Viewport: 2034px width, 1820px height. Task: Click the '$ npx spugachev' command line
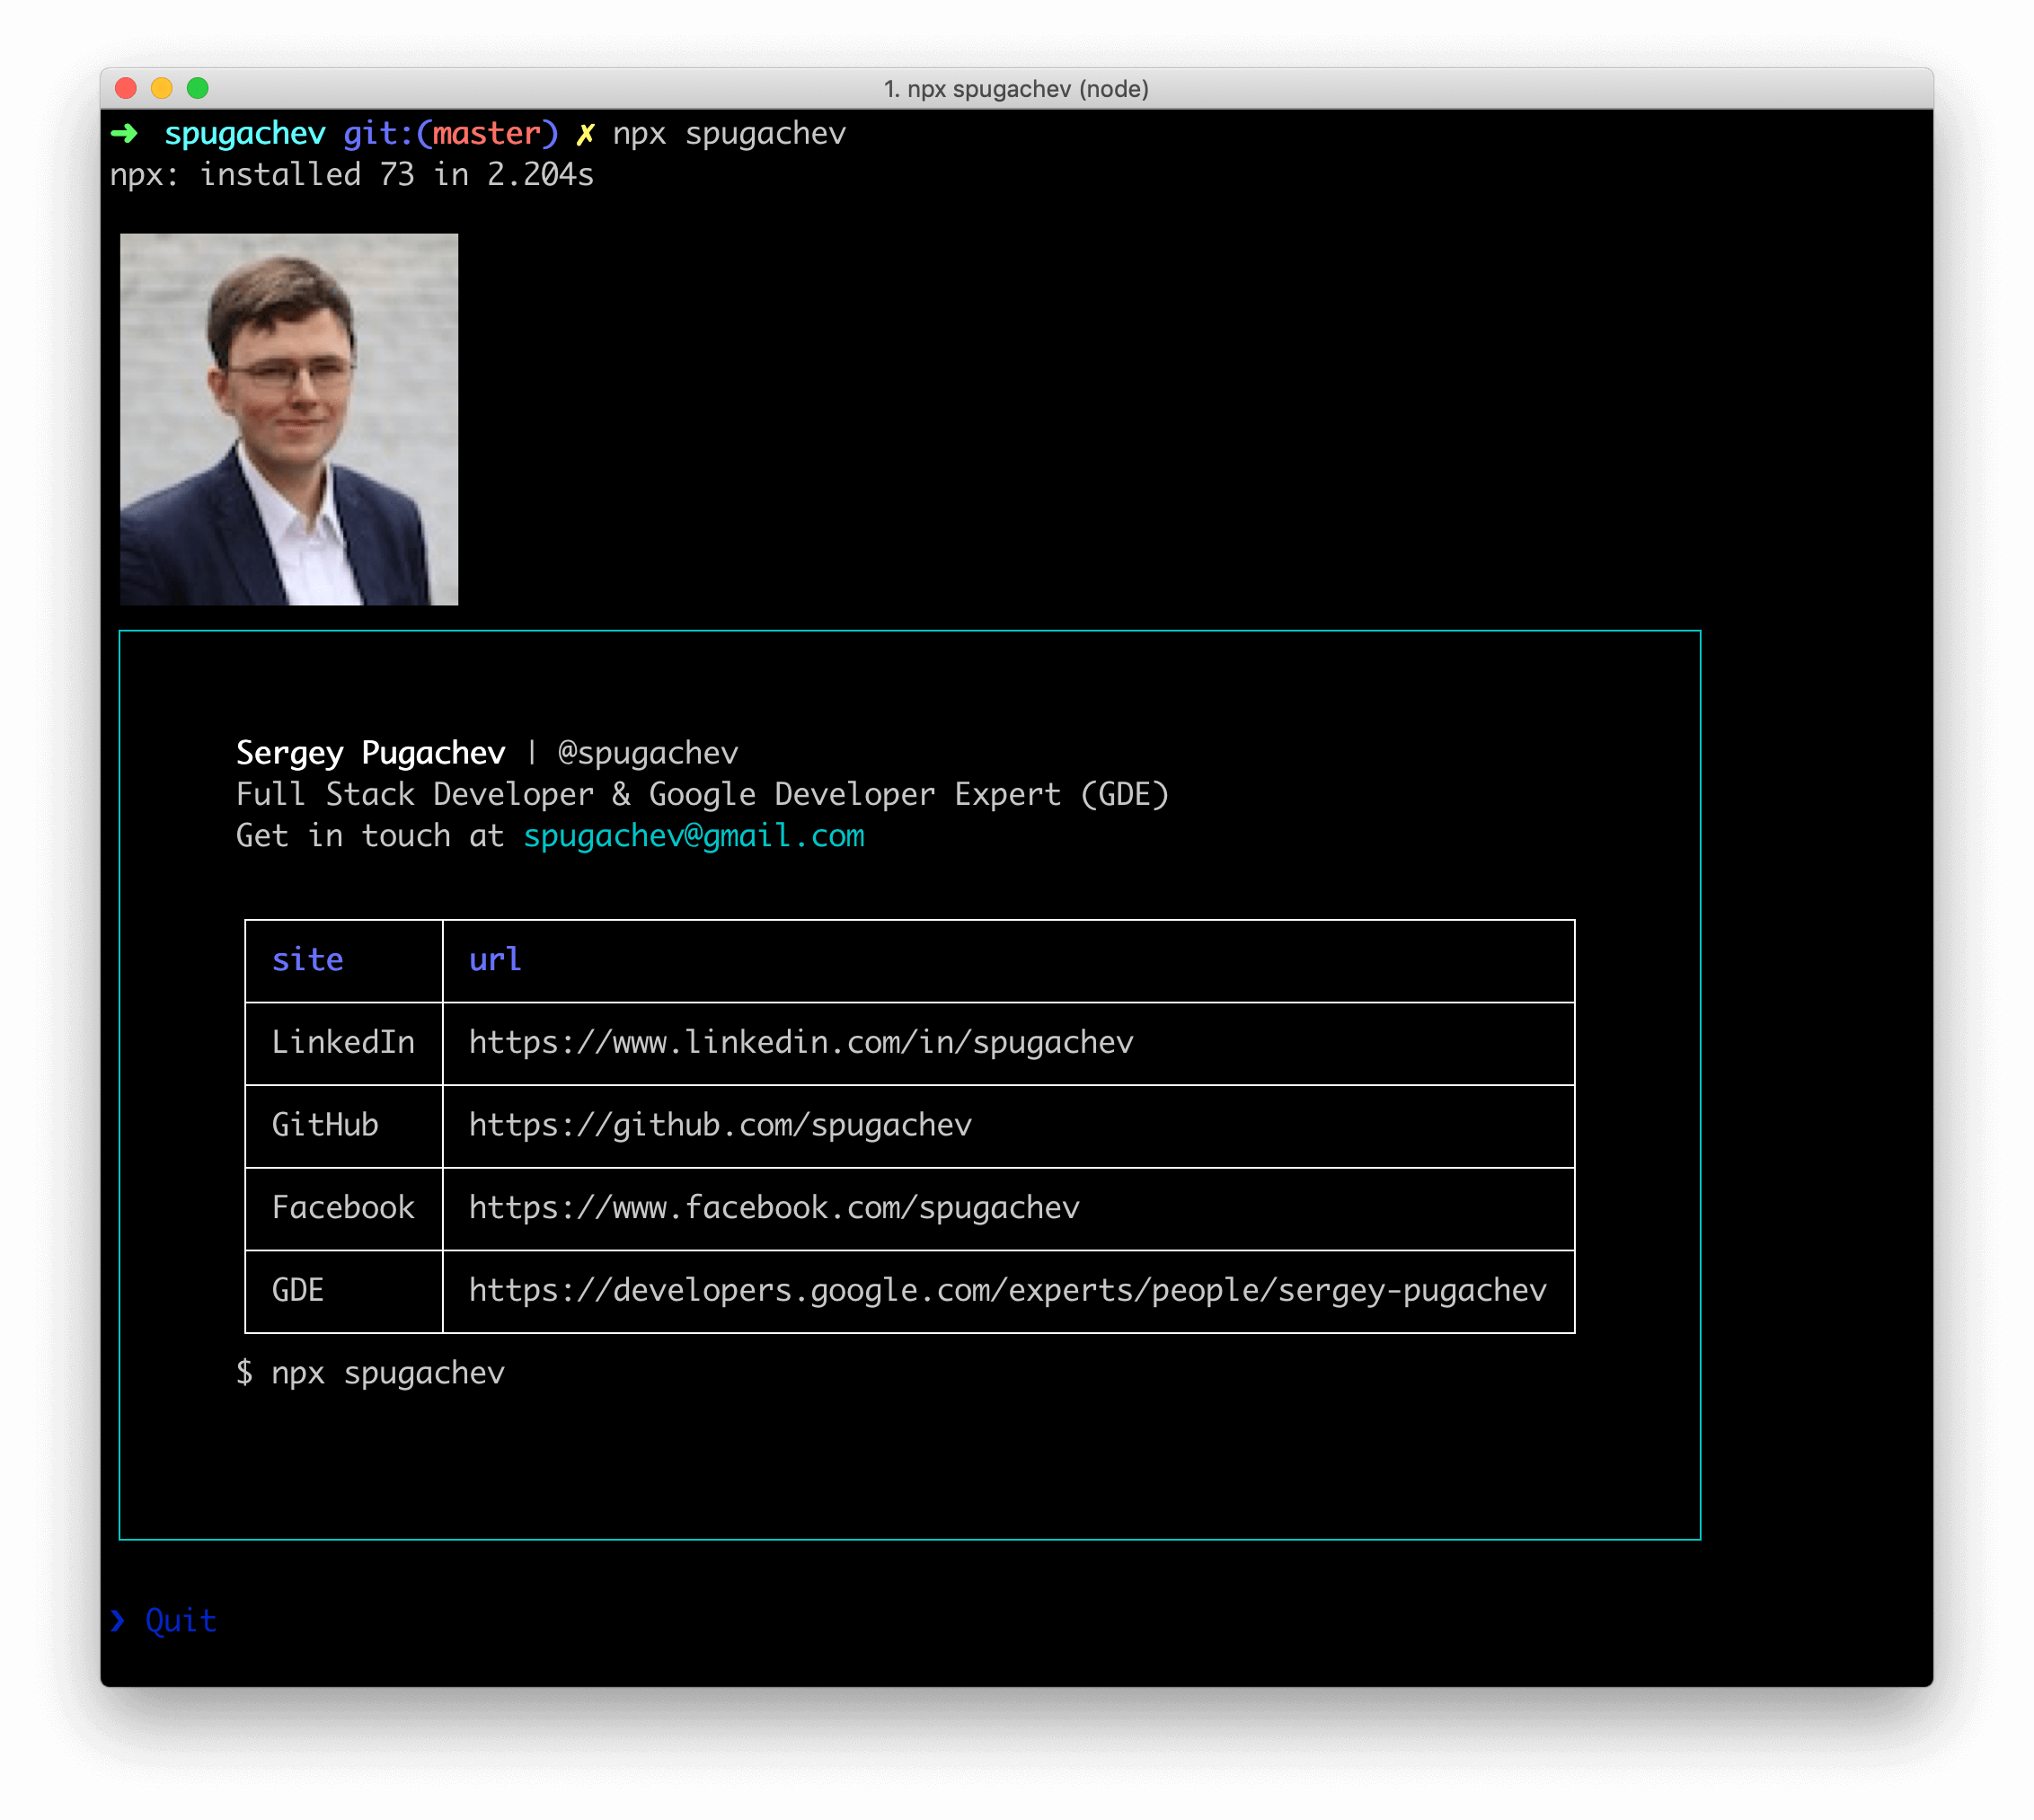(x=371, y=1373)
